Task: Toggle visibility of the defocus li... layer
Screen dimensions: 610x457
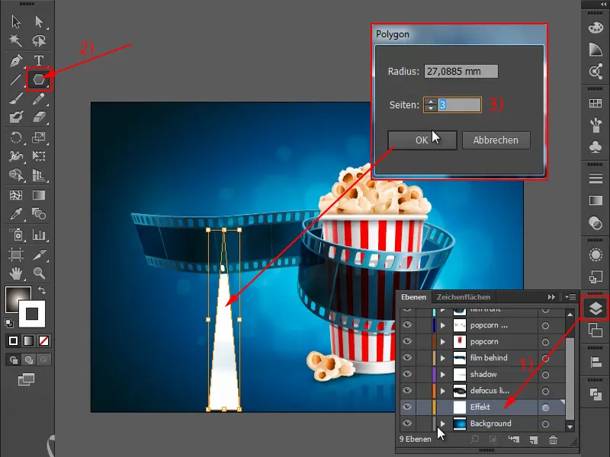Action: coord(407,390)
